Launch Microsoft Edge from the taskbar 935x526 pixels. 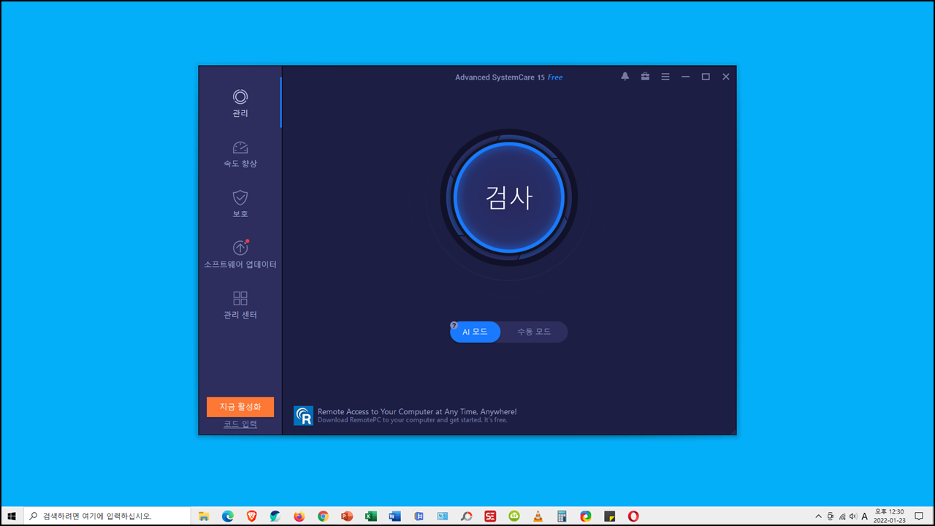(228, 516)
